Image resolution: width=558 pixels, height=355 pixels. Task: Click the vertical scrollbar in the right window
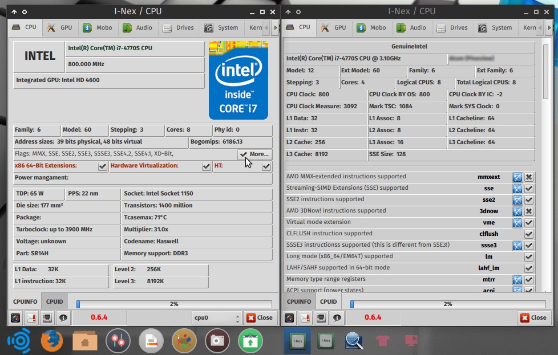click(546, 72)
